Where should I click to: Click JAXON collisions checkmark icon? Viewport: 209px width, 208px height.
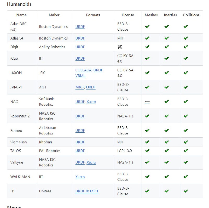click(x=186, y=73)
